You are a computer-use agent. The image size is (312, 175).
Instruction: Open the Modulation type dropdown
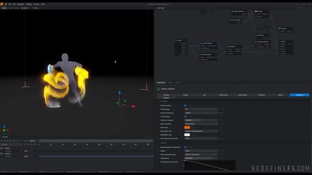pos(201,131)
